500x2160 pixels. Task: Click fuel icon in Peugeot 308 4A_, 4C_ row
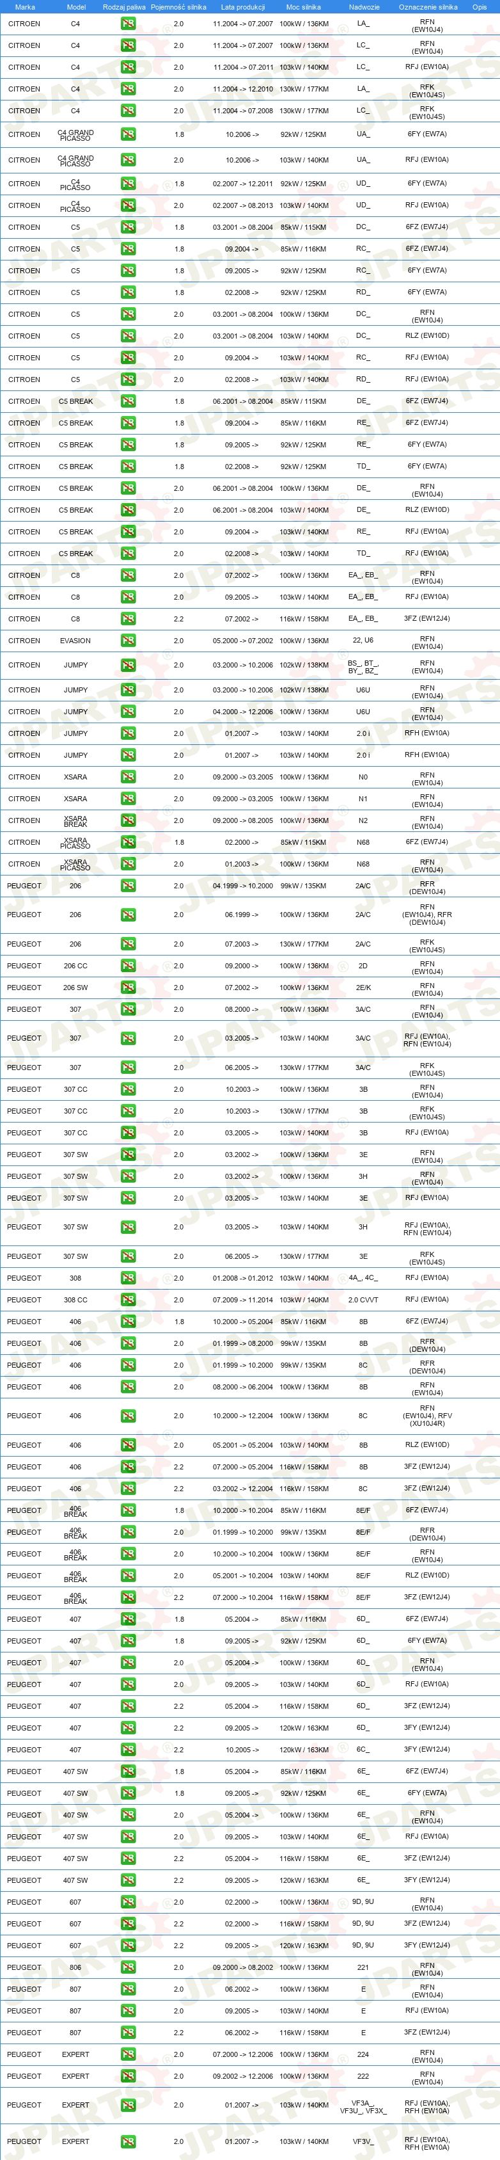(128, 1278)
